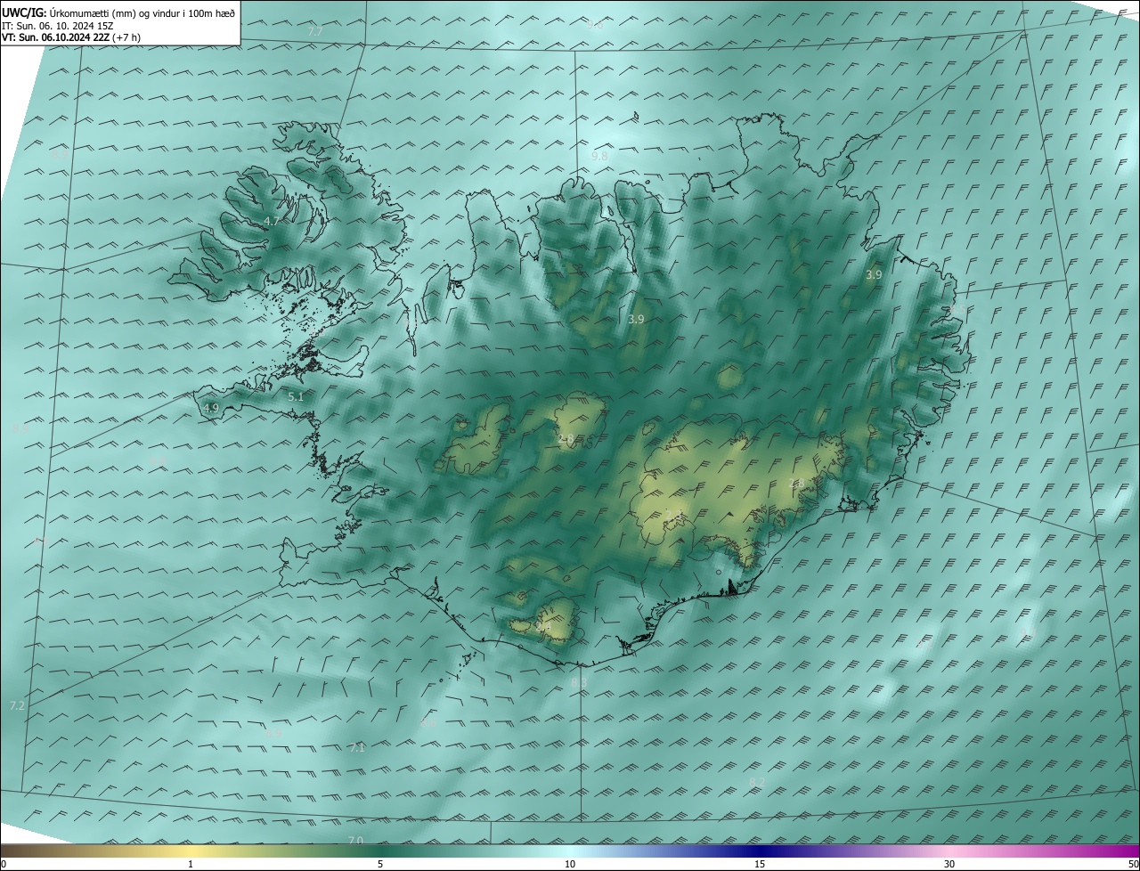Click the 2.8 value on the largest eastern ice cap
Viewport: 1140px width, 871px height.
797,484
